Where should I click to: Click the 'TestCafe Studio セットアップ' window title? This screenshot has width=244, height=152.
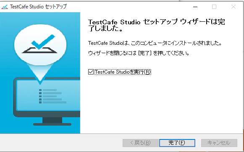38,7
